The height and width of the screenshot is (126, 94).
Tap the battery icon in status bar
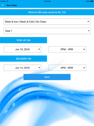coord(92,1)
